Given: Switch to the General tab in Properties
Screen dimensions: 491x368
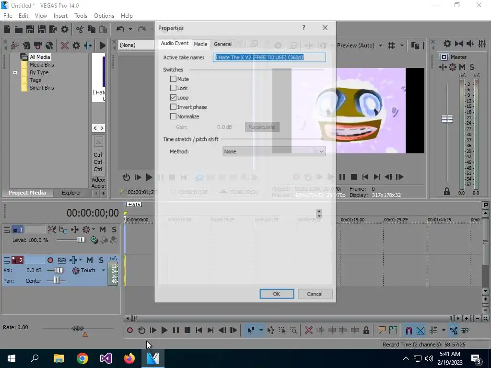Looking at the screenshot, I should (222, 44).
